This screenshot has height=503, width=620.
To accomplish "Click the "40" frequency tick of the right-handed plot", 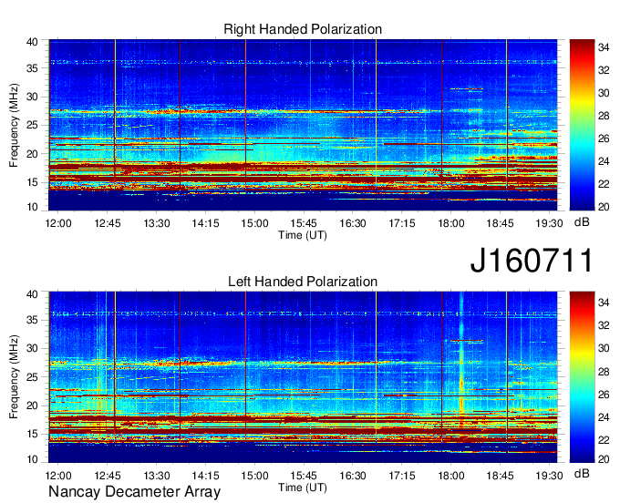I will (33, 42).
